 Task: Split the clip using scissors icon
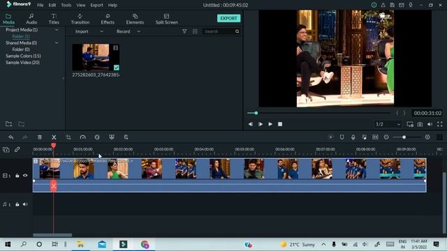[x=54, y=137]
